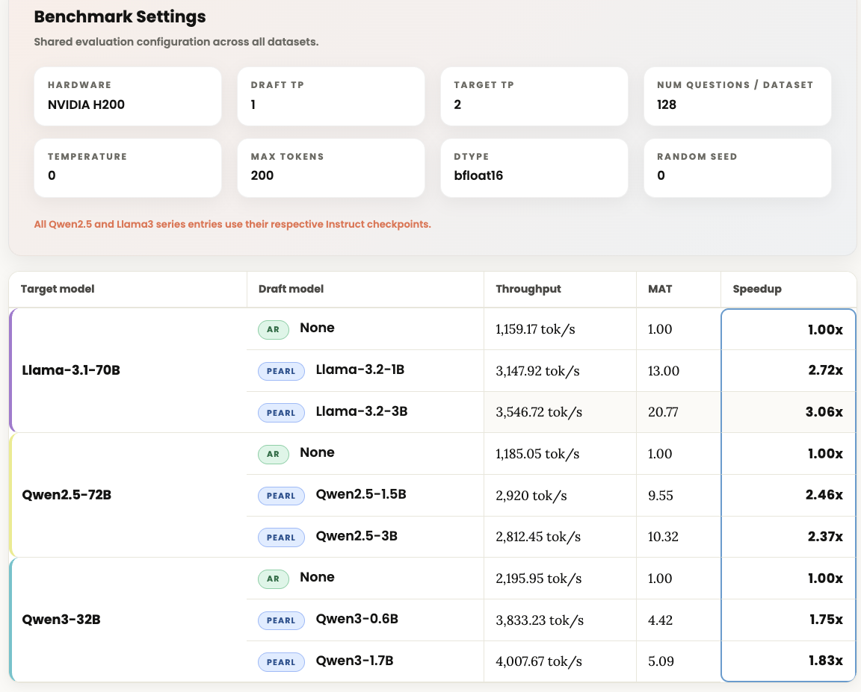Select the 3.06x speedup value for Llama-3.2-3B
The image size is (861, 692).
click(x=826, y=412)
